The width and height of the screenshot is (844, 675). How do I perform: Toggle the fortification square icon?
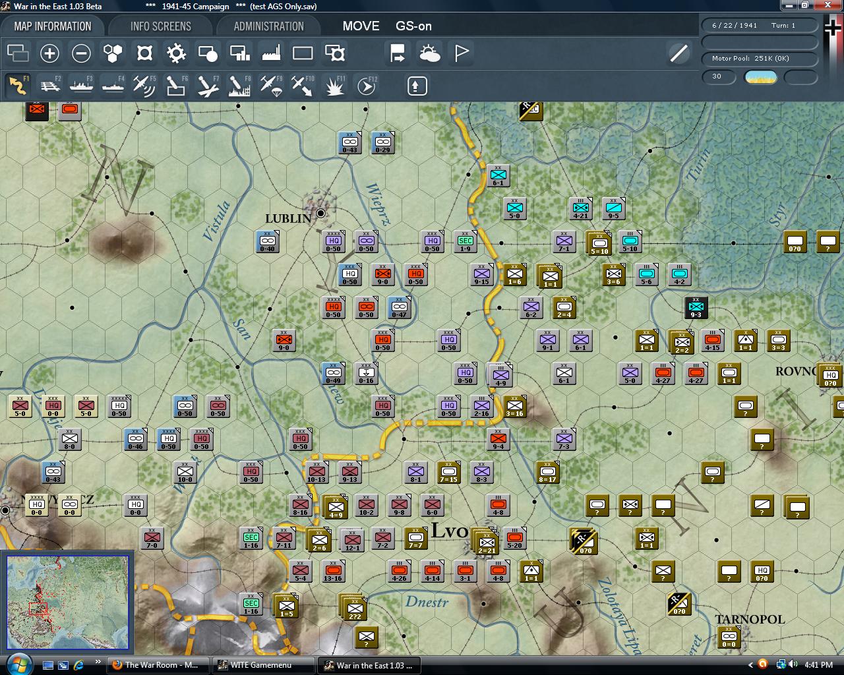144,53
